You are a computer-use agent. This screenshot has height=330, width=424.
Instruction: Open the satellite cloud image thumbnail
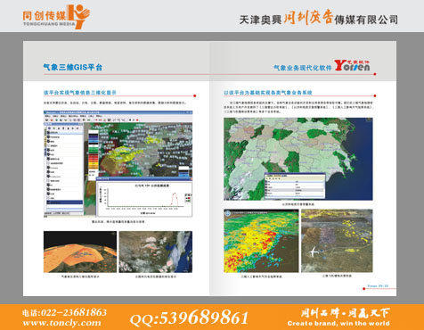156,252
